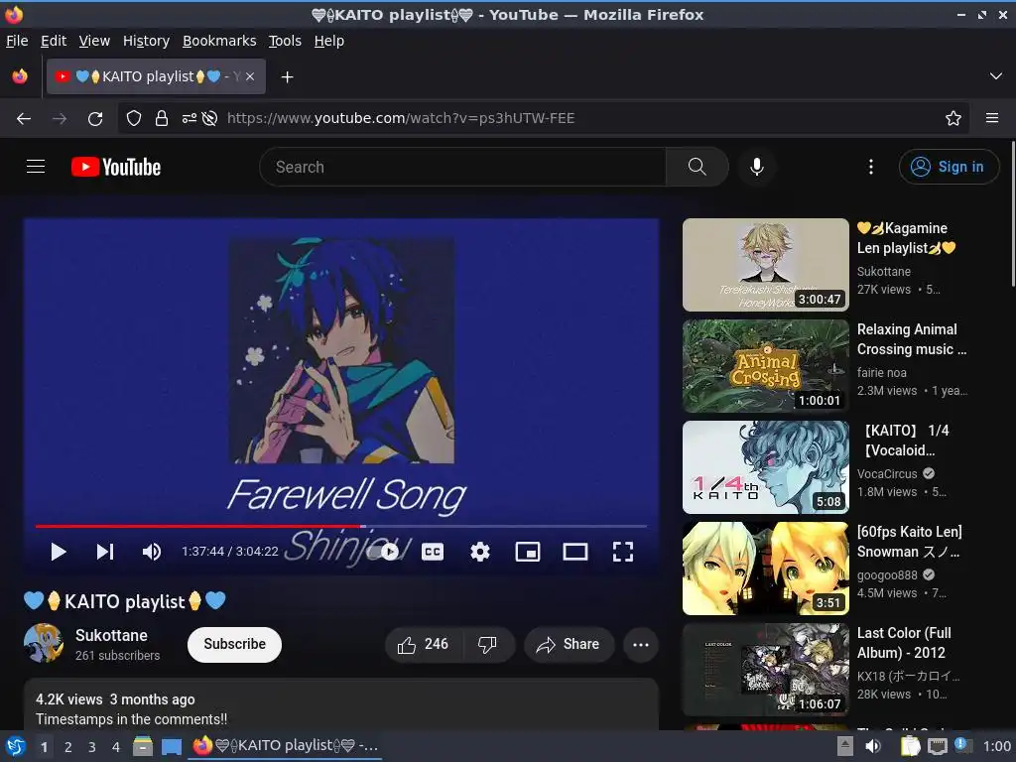Open video player settings gear
The height and width of the screenshot is (762, 1016).
[480, 552]
